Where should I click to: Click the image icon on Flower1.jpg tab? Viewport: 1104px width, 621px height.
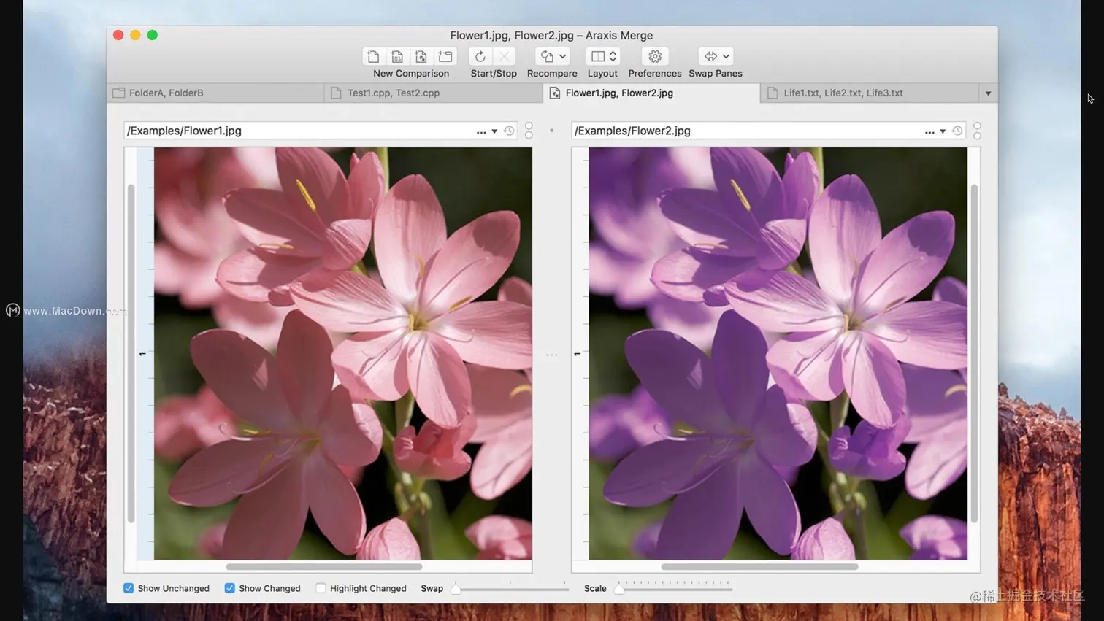click(x=555, y=93)
